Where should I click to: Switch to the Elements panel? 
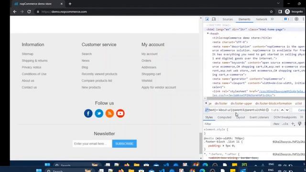tap(244, 19)
